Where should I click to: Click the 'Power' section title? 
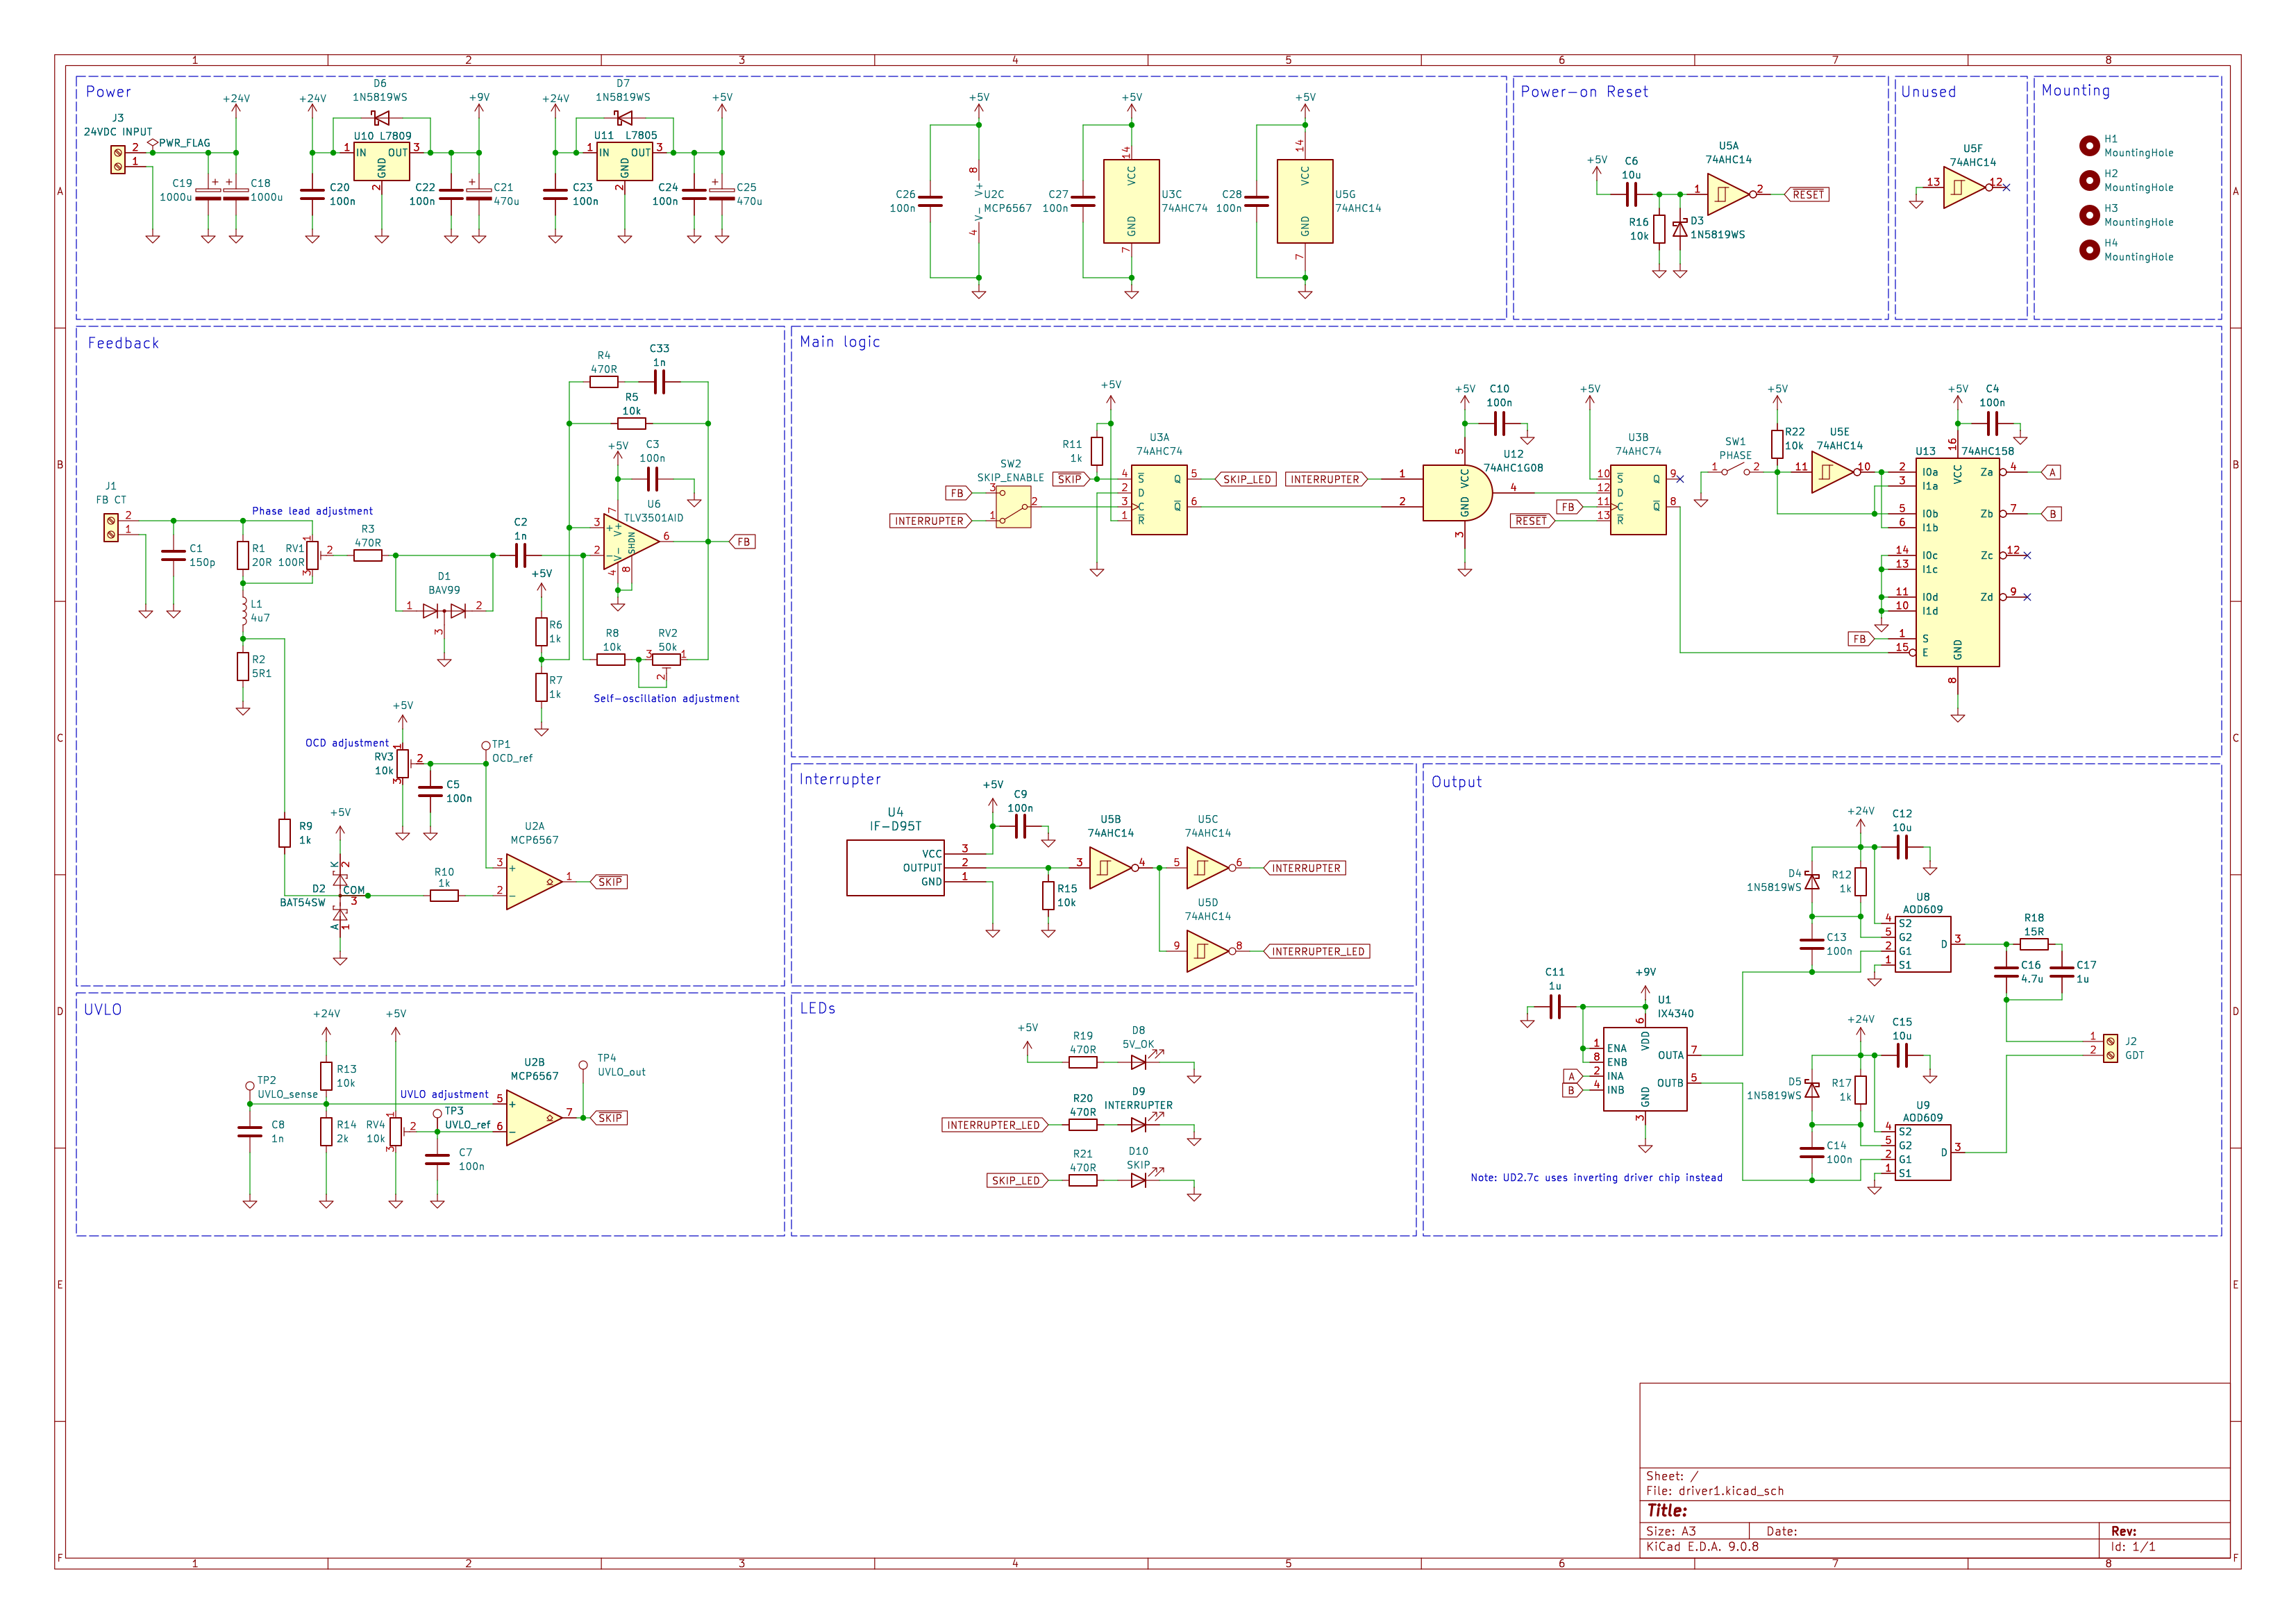[108, 92]
